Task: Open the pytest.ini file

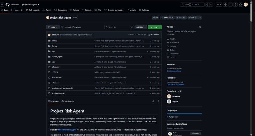Action: pos(55,83)
